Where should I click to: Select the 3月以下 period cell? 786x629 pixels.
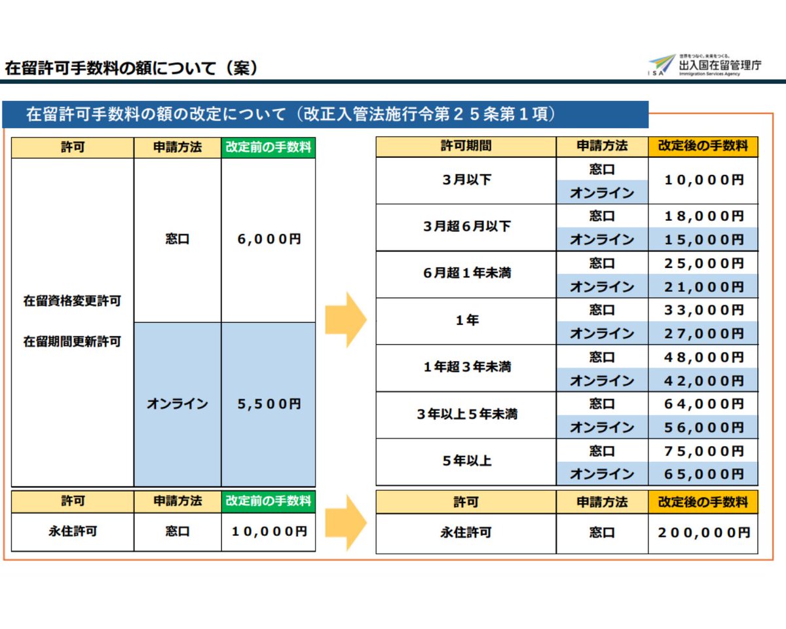coord(466,180)
